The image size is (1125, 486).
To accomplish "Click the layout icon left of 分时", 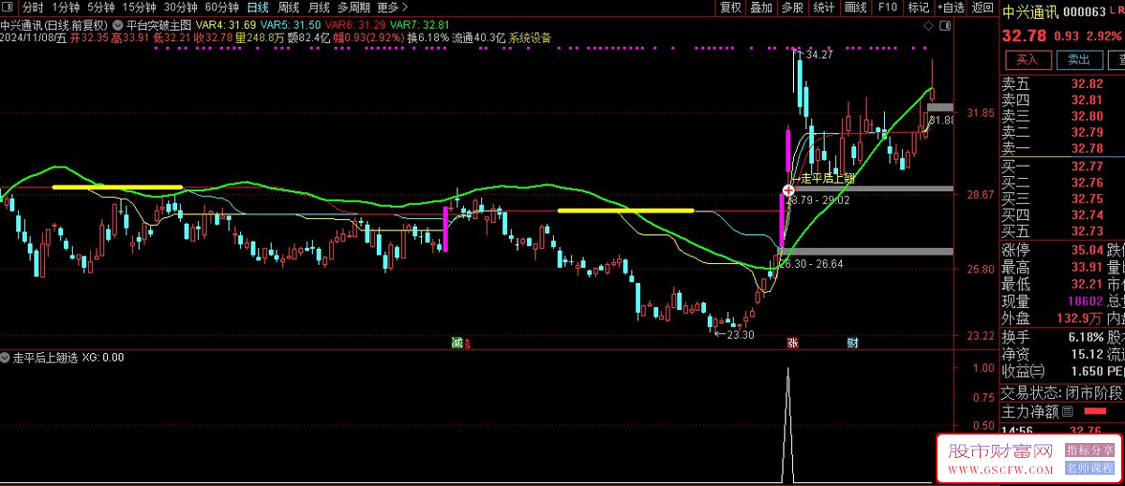I will [8, 7].
